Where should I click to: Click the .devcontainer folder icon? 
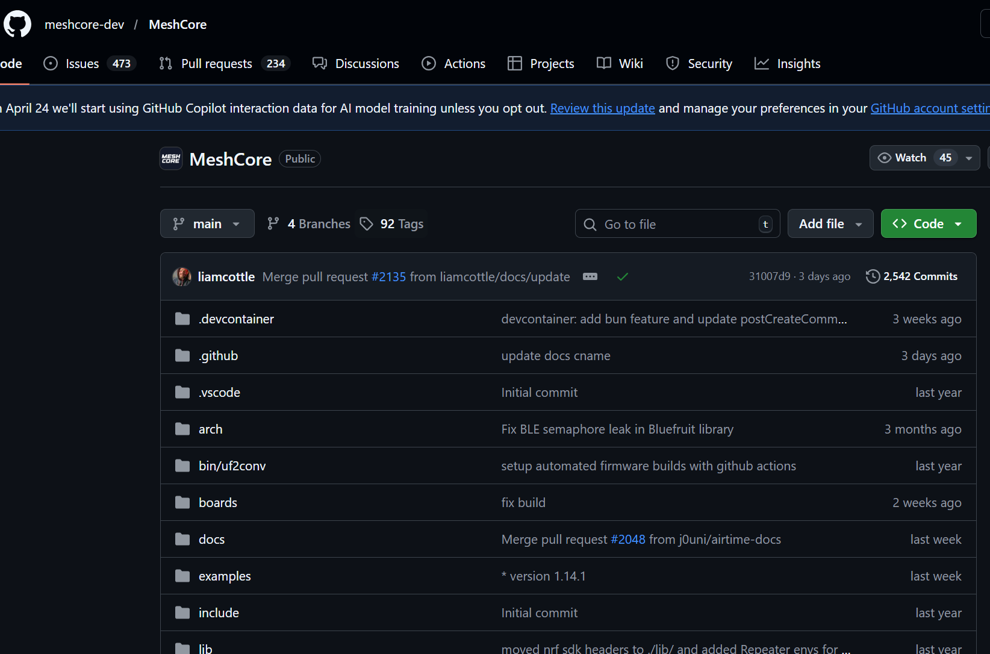click(x=182, y=319)
